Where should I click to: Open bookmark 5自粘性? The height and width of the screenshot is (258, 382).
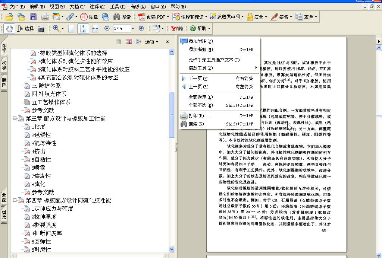point(41,159)
